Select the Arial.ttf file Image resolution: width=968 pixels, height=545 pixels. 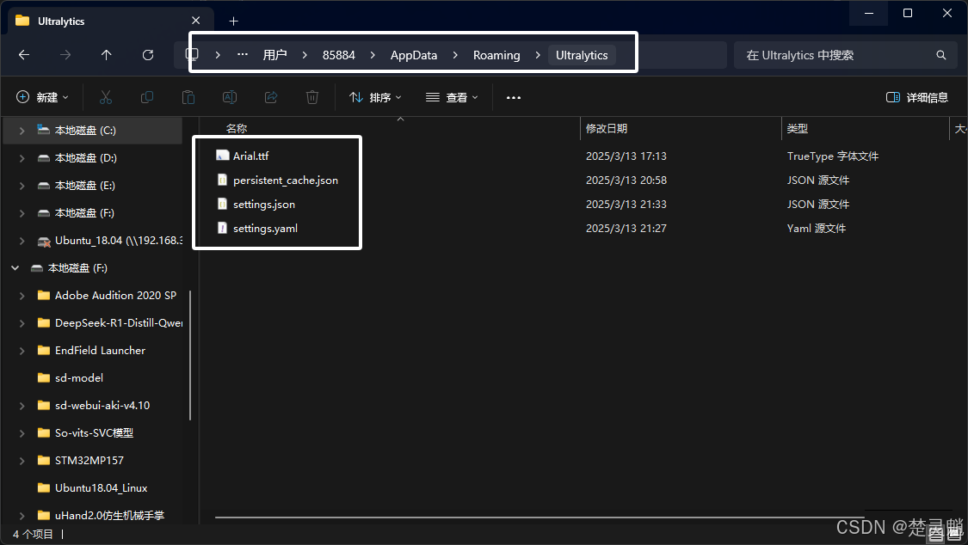tap(250, 156)
